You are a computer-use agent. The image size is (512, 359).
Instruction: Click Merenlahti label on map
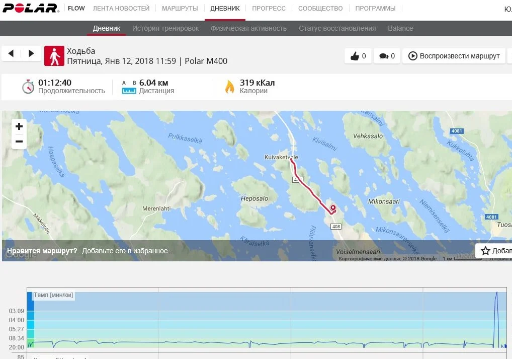point(156,208)
